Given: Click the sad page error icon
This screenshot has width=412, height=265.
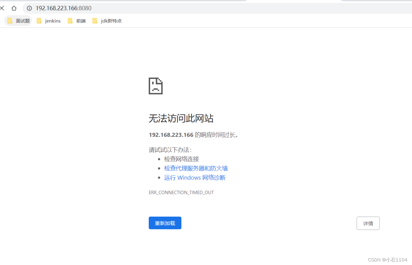Looking at the screenshot, I should point(156,86).
